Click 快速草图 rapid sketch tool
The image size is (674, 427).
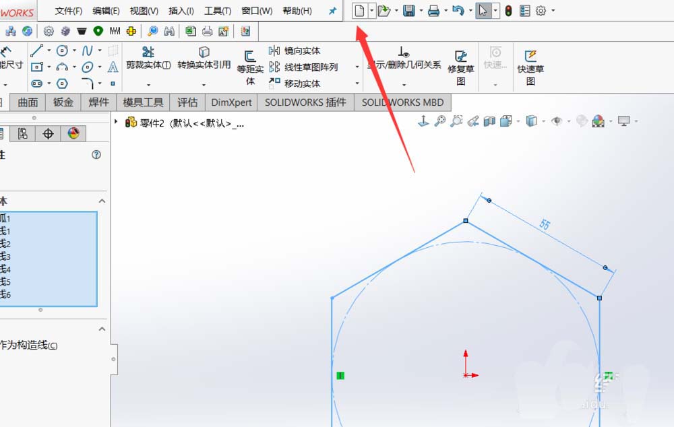[x=530, y=68]
